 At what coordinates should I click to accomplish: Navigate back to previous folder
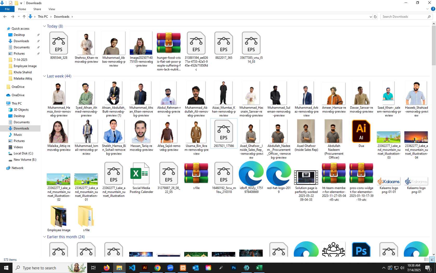click(5, 17)
